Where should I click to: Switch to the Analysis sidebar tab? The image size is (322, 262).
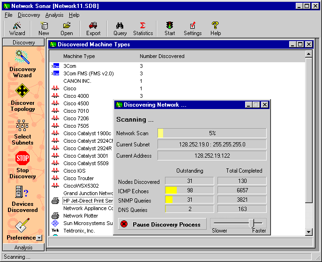point(23,247)
